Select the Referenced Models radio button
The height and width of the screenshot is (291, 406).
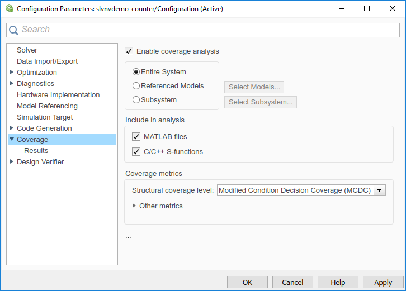[136, 86]
